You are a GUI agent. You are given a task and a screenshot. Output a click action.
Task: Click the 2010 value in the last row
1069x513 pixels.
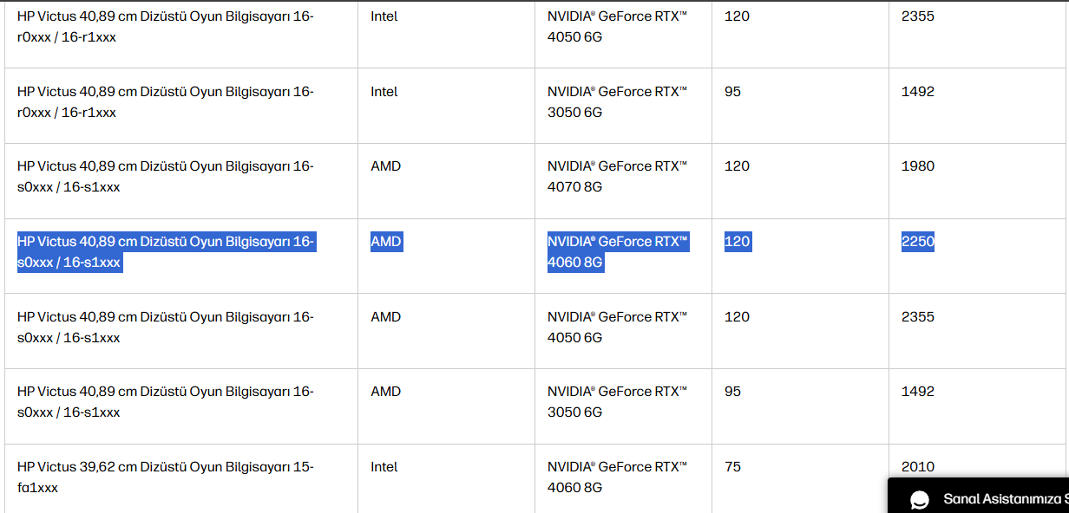point(918,467)
